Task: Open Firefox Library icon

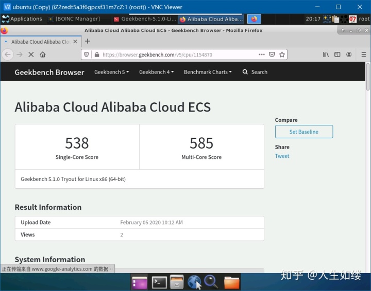Action: 326,54
